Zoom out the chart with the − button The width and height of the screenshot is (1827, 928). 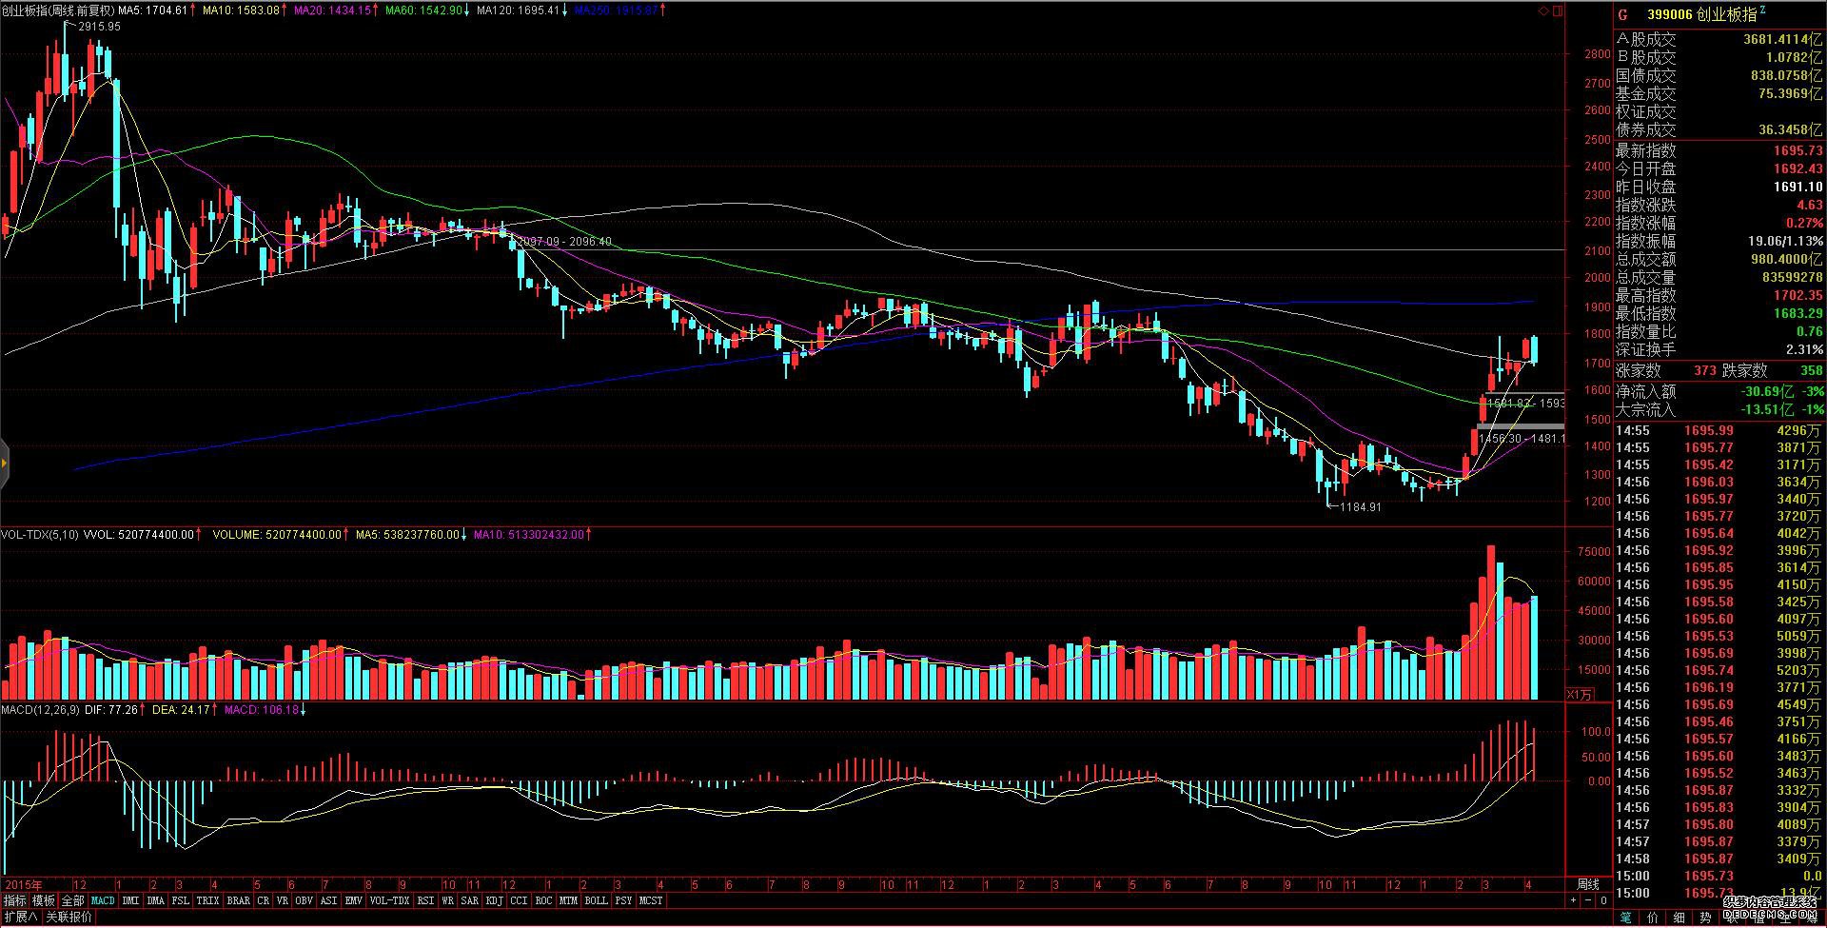(1588, 899)
